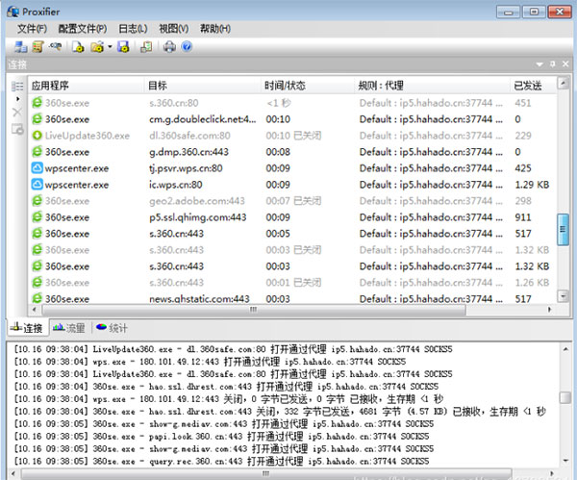
Task: Click log pane horizontal scrollbar thumb
Action: click(x=266, y=473)
